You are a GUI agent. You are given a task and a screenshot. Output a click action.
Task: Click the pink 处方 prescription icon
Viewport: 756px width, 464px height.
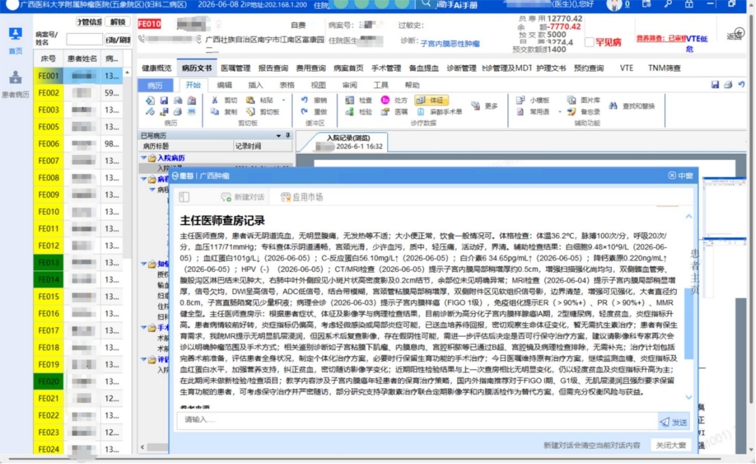click(385, 100)
